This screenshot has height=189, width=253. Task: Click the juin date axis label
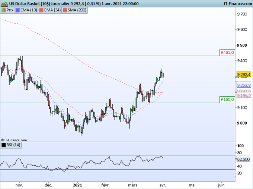tap(221, 185)
